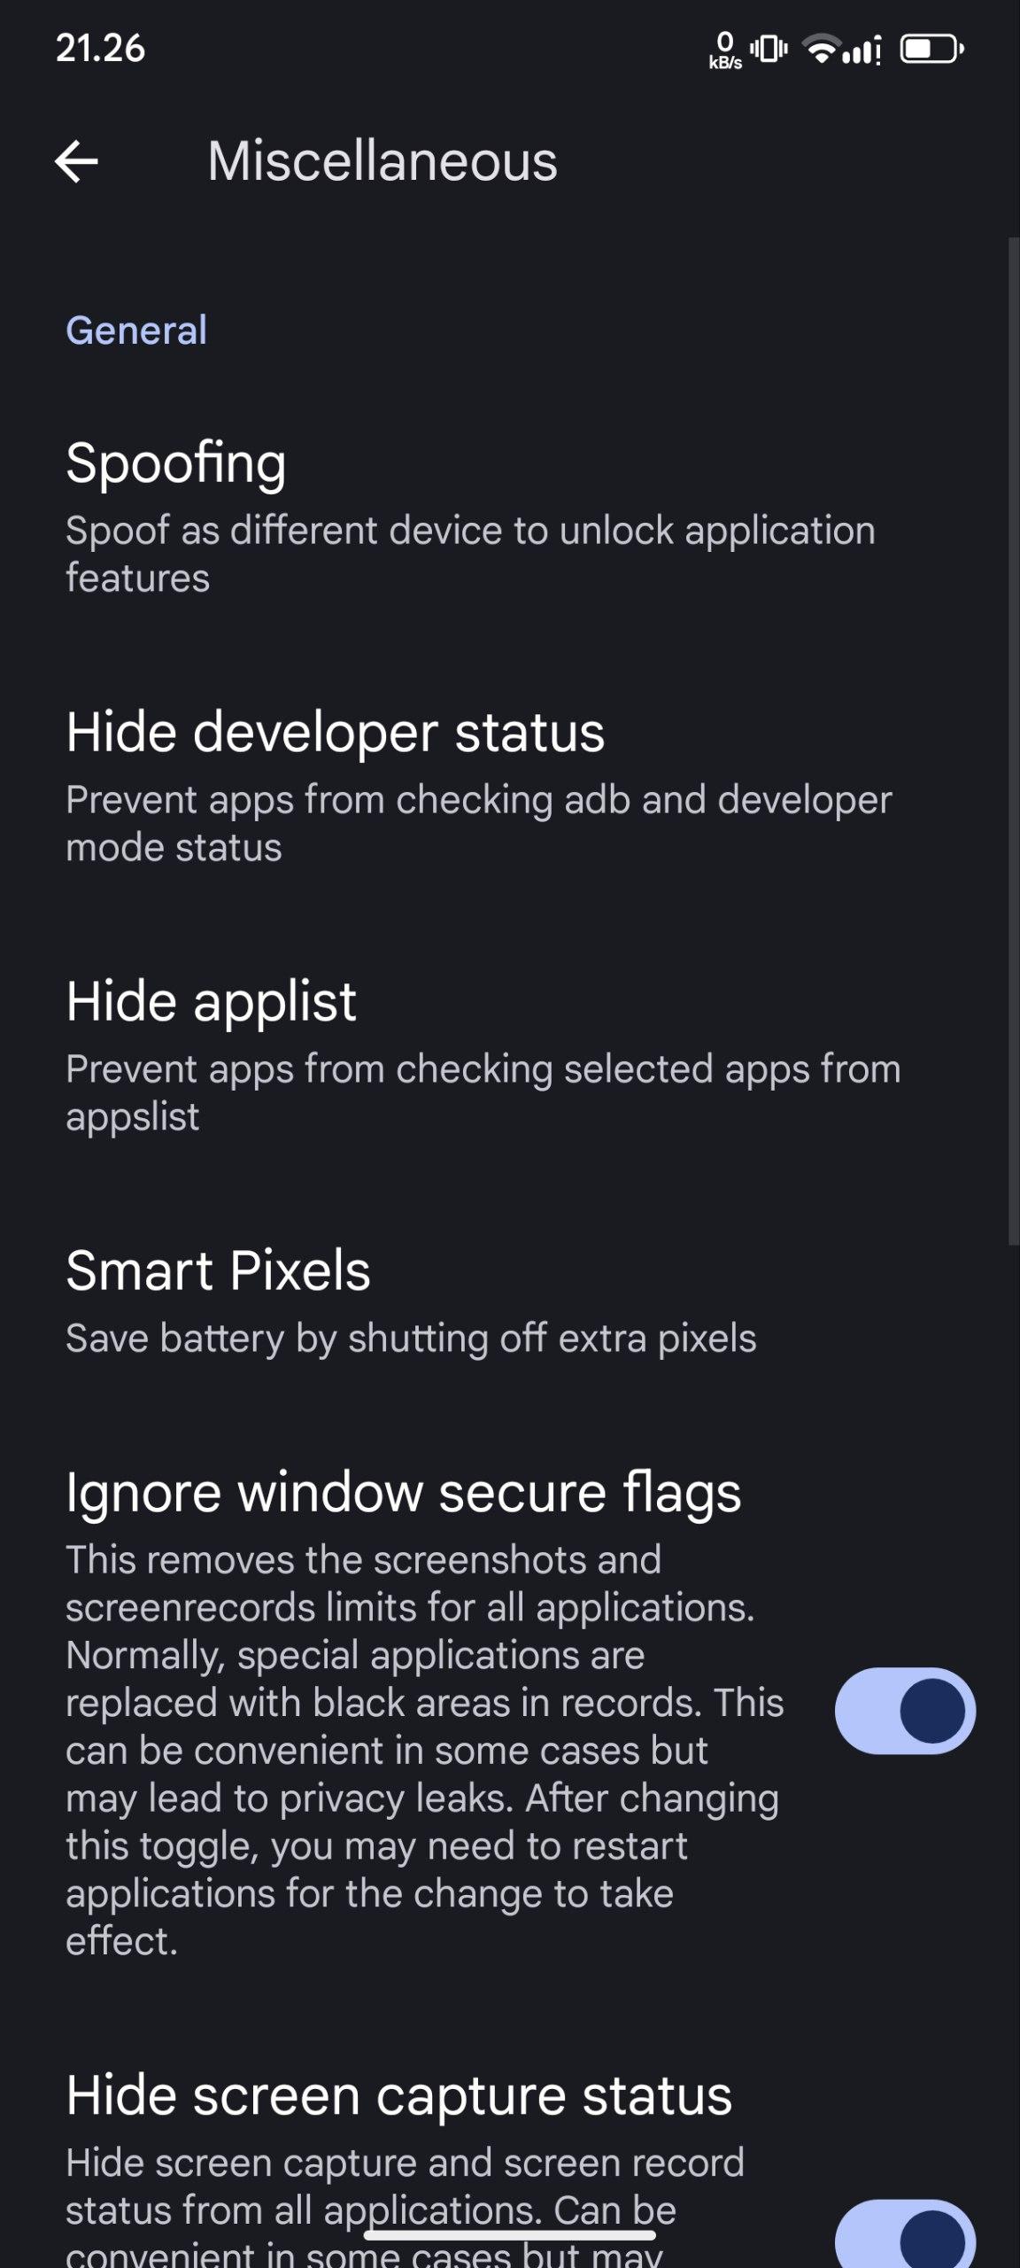Tap the cellular signal icon
The image size is (1020, 2268).
click(862, 50)
